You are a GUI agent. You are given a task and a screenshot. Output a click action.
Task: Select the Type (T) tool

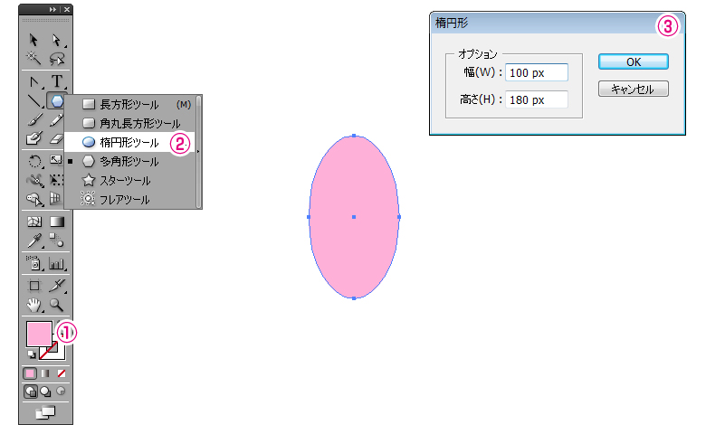click(x=57, y=81)
